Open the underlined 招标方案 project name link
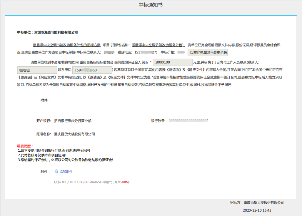Screen dimensions: 302x216 (x=66, y=45)
